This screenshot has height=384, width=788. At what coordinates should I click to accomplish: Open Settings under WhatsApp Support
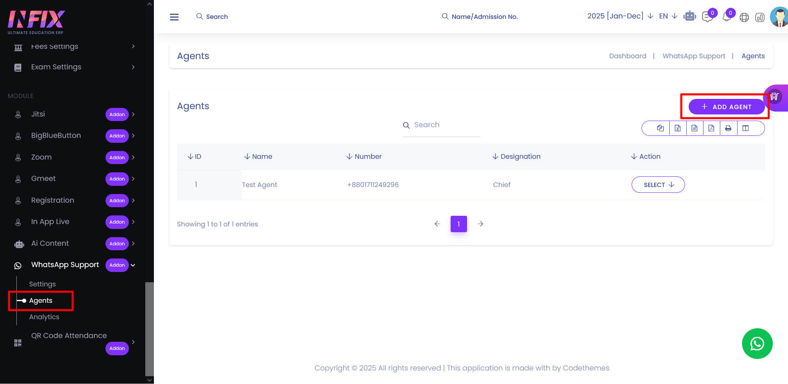tap(42, 284)
